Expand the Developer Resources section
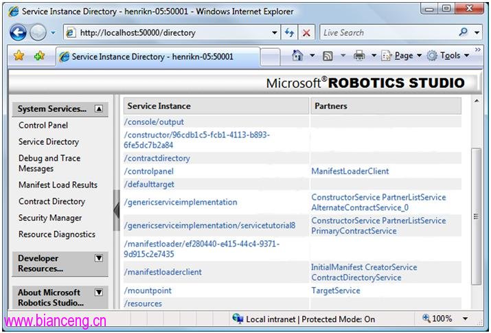491x333 pixels. click(x=99, y=258)
